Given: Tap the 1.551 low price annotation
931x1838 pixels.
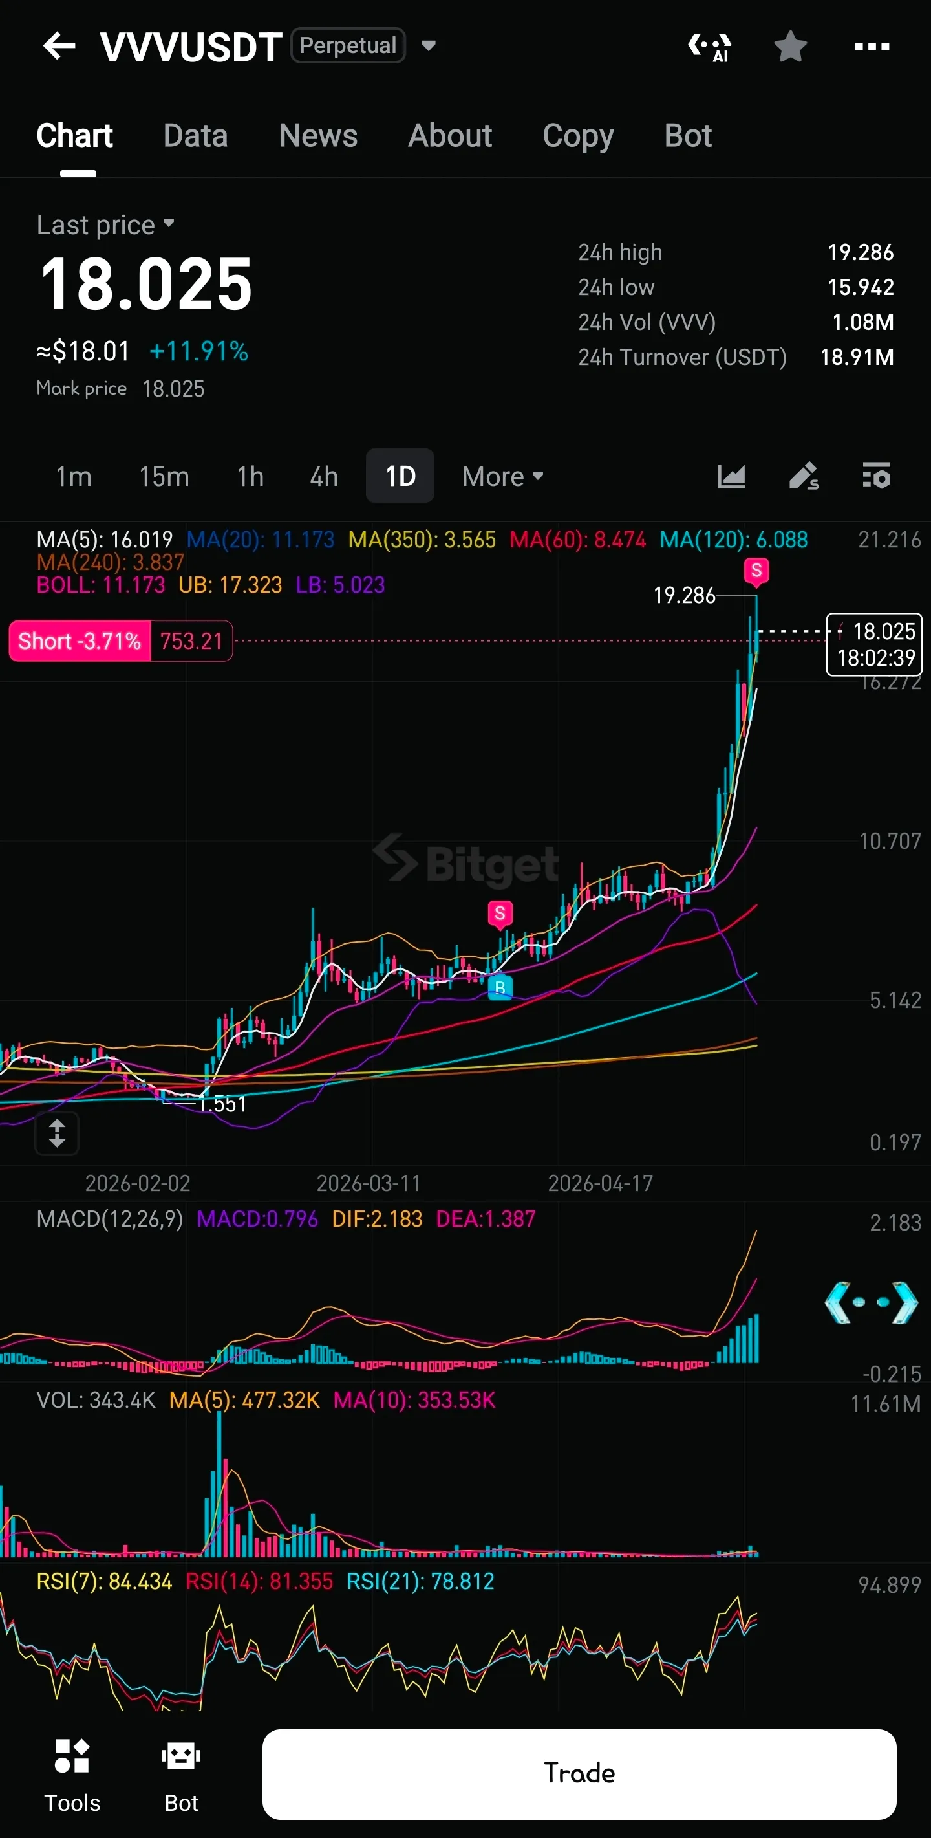Looking at the screenshot, I should click(222, 1104).
